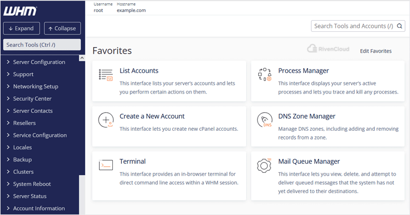The height and width of the screenshot is (215, 410).
Task: Open the List Accounts icon
Action: pyautogui.click(x=106, y=75)
